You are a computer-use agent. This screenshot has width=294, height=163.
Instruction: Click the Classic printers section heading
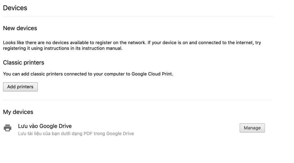tap(24, 63)
